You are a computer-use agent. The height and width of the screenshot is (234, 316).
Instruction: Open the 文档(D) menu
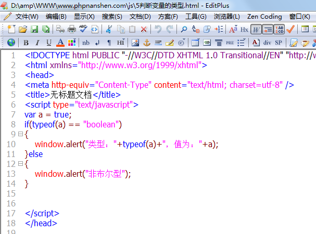pos(140,16)
